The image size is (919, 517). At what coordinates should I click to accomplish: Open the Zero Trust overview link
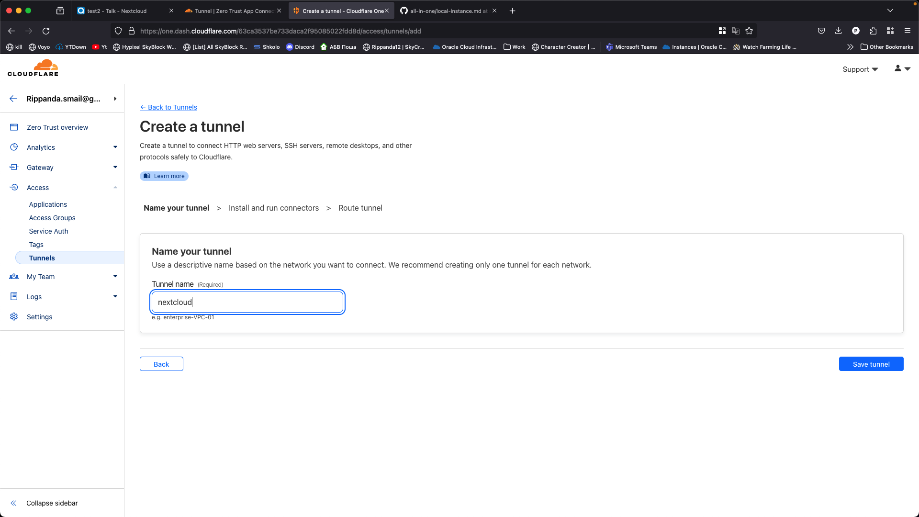[57, 127]
